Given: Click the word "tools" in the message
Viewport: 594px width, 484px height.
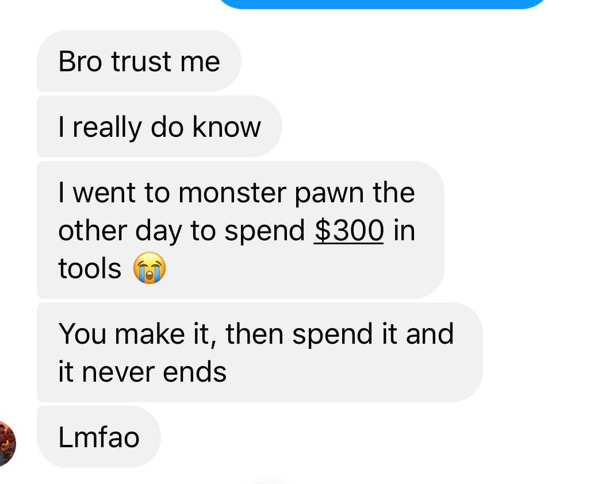Looking at the screenshot, I should (90, 268).
